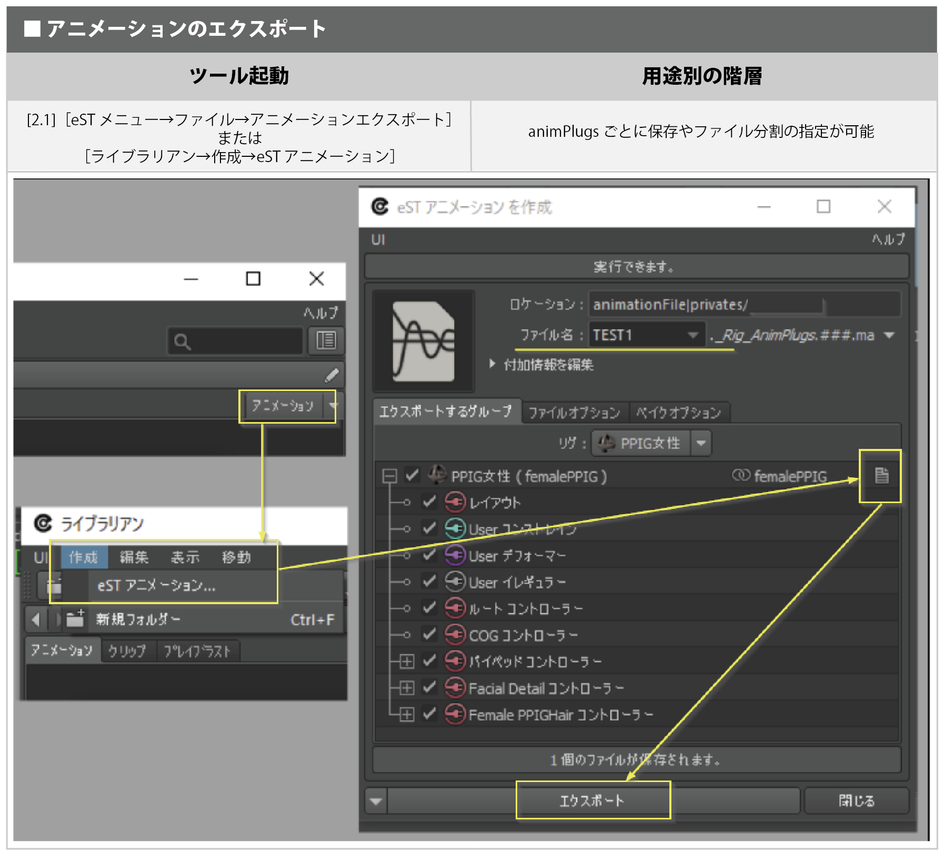Click the red レイアウト group icon
This screenshot has width=944, height=861.
click(455, 502)
